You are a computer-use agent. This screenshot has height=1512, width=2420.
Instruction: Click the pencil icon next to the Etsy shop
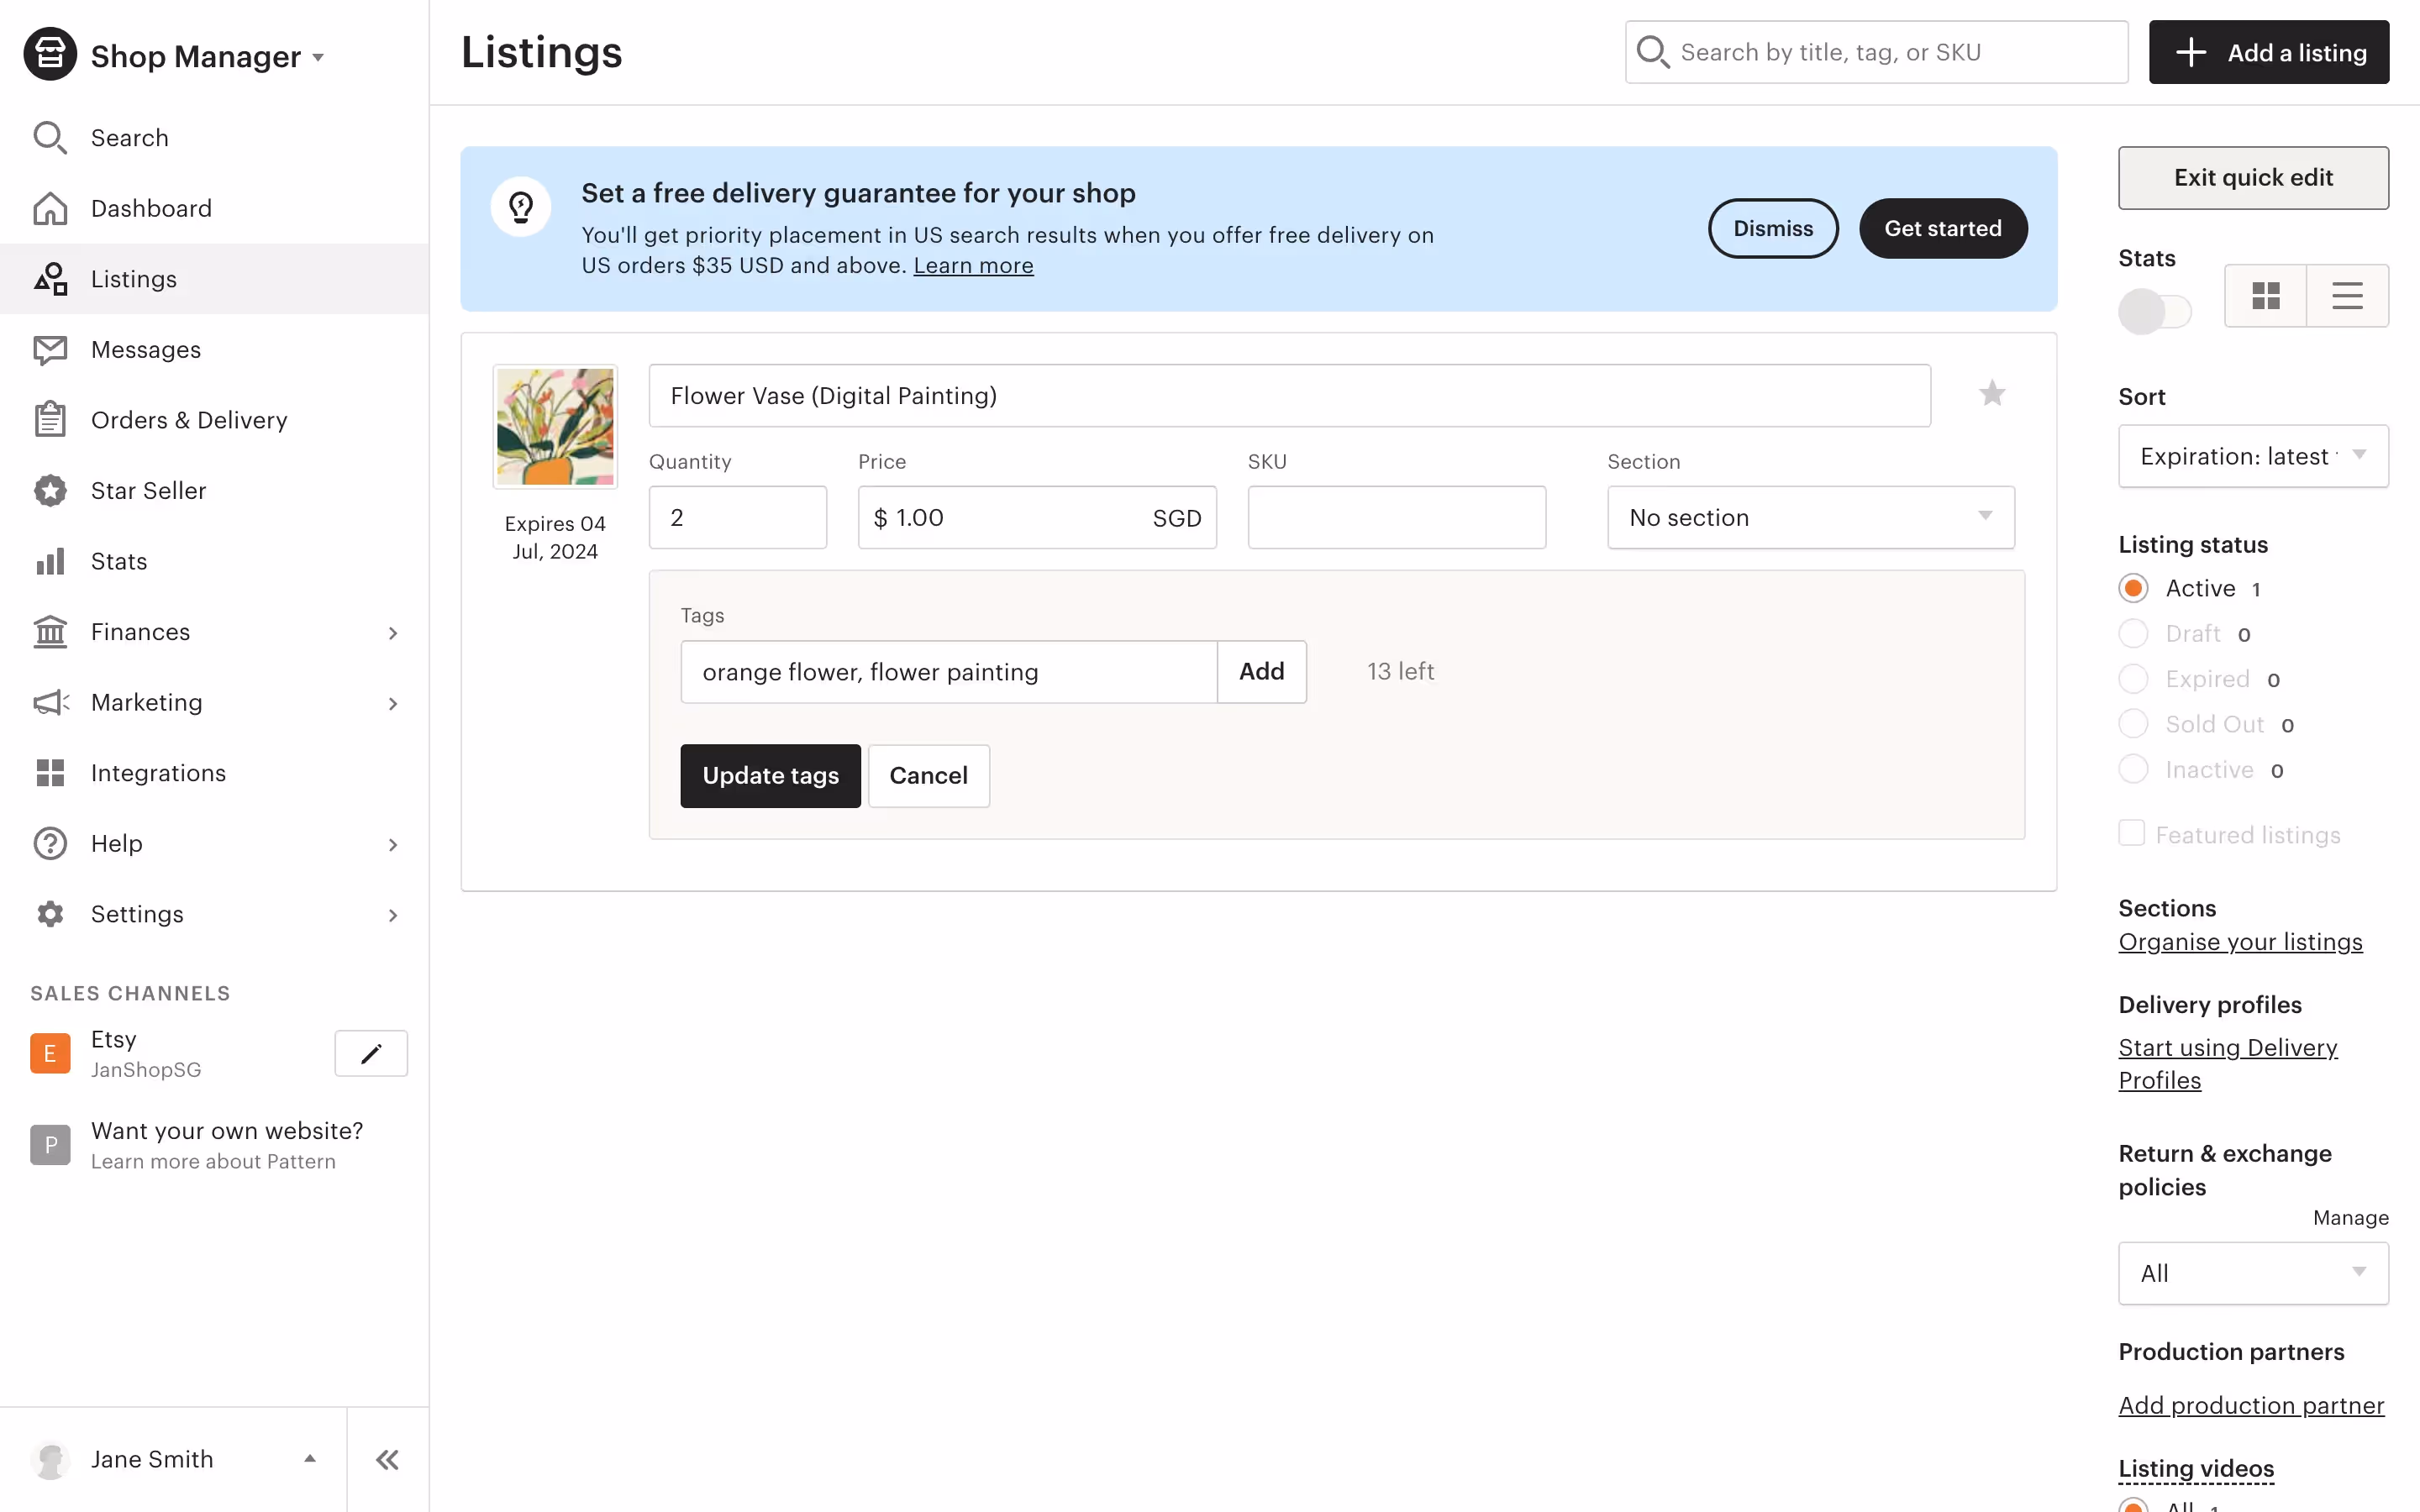pyautogui.click(x=371, y=1054)
